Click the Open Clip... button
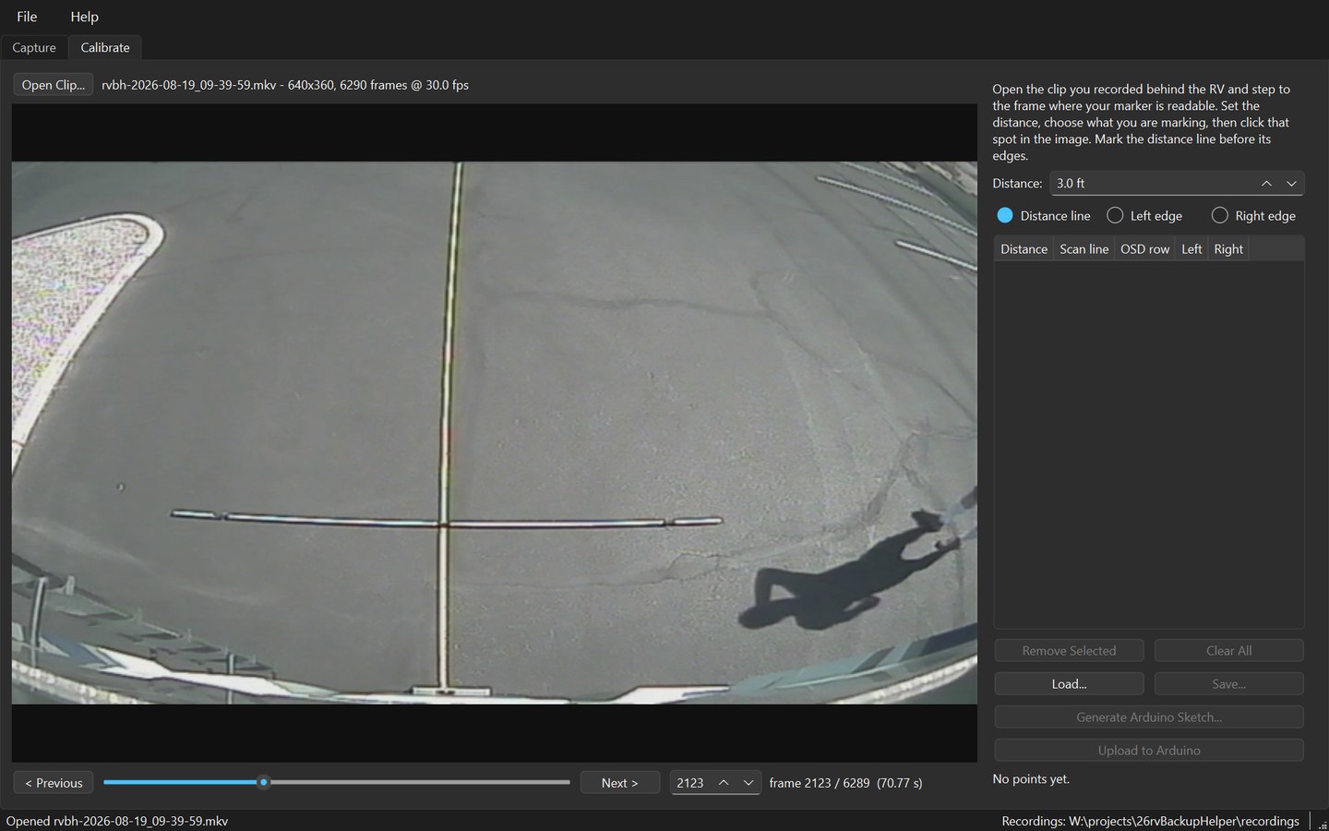 tap(54, 85)
